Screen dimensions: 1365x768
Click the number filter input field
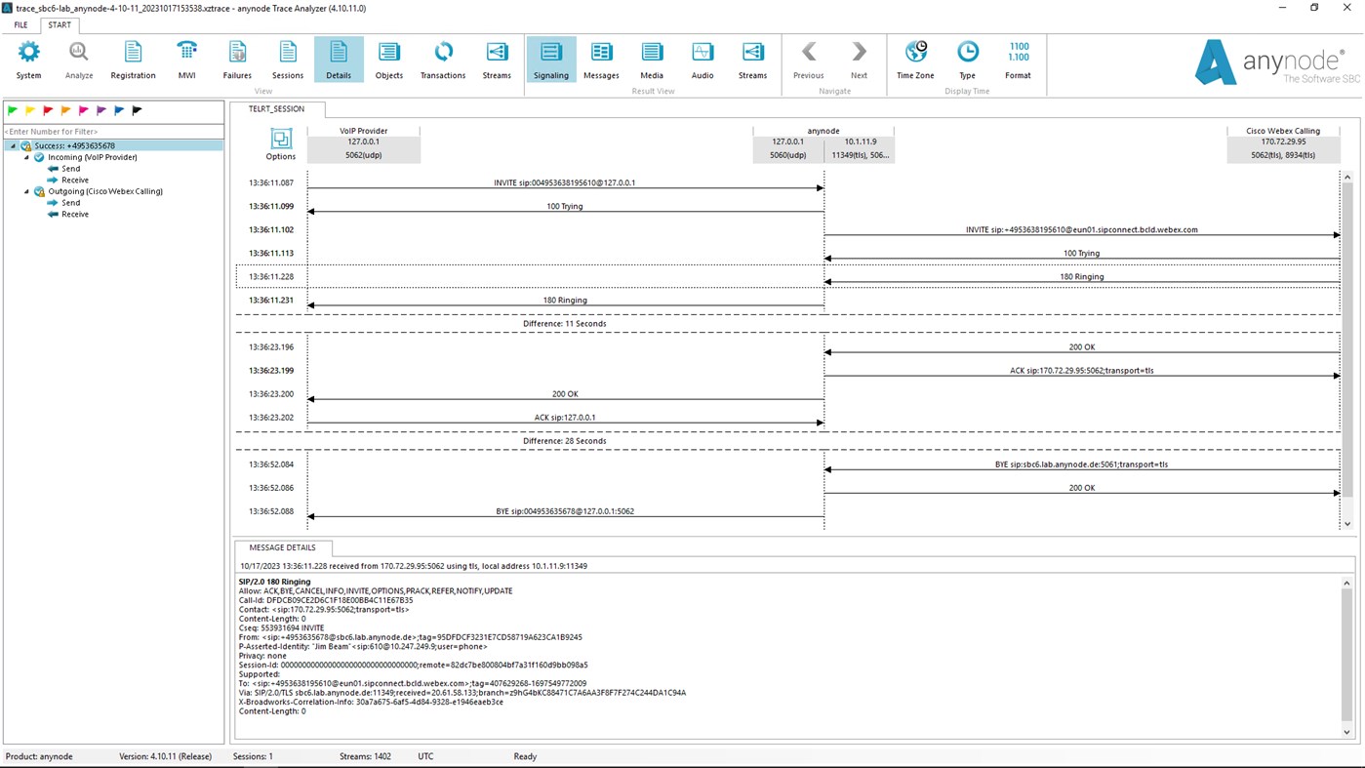pyautogui.click(x=112, y=131)
